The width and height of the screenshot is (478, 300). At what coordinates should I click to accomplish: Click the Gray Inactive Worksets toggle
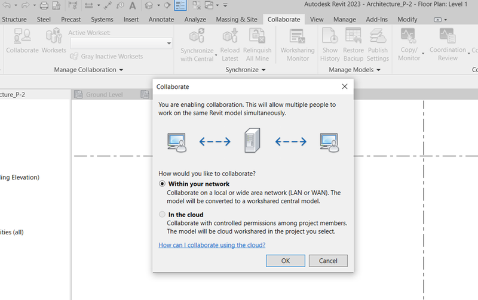[x=106, y=56]
